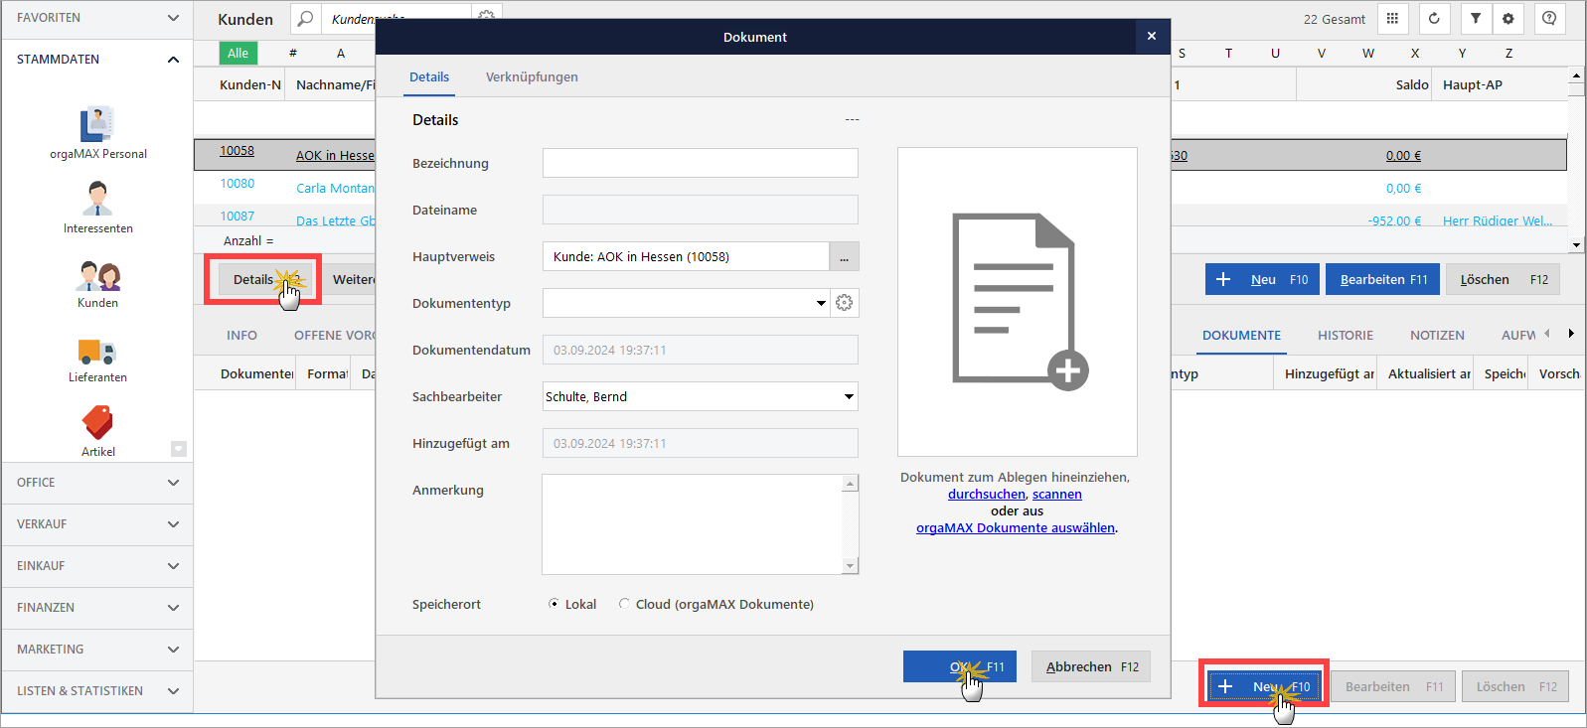Close the Dokument dialog
Viewport: 1587px width, 728px height.
1152,37
